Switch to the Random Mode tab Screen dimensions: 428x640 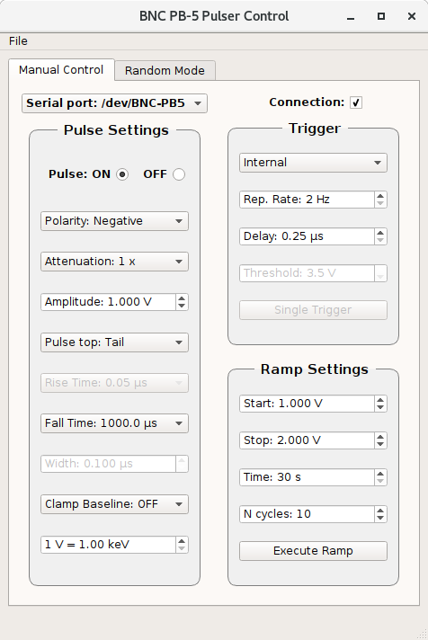tap(165, 71)
